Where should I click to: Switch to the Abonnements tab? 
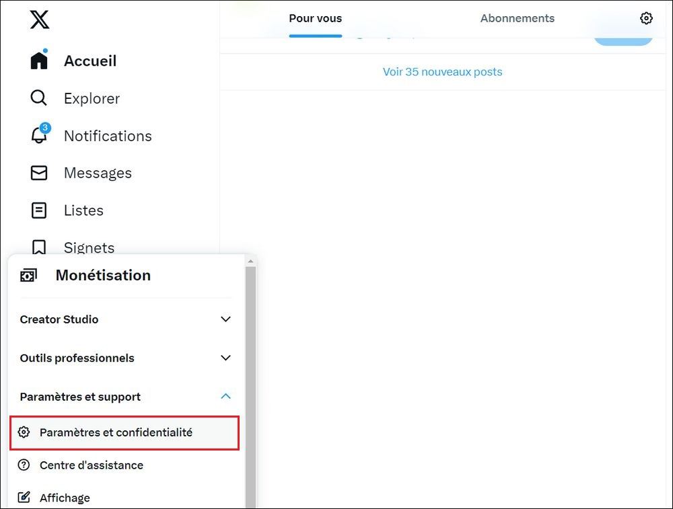(x=517, y=18)
